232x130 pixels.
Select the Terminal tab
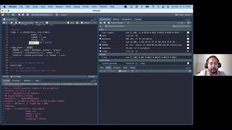pyautogui.click(x=16, y=81)
